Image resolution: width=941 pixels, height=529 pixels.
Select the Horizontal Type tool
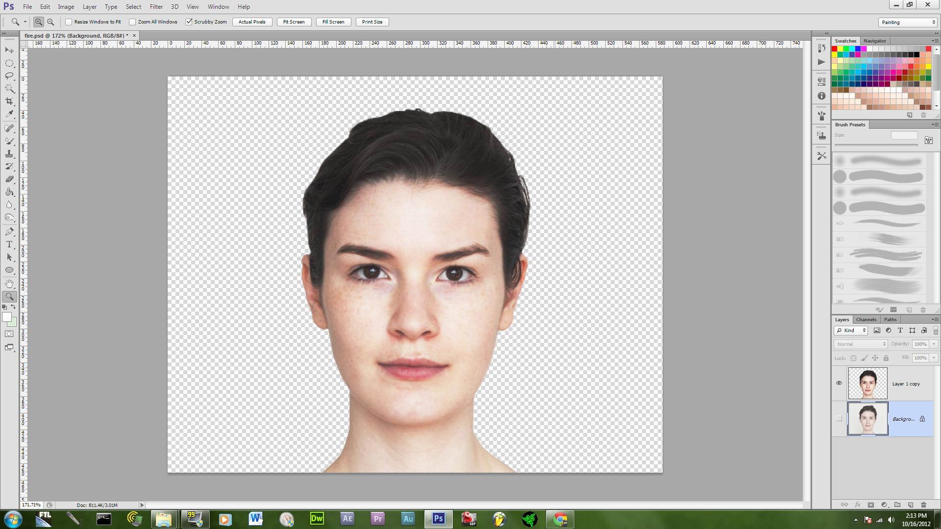[9, 244]
